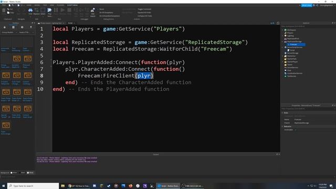Select White background radio in Toolbox
Viewport: 336px width, 189px height.
(12, 173)
